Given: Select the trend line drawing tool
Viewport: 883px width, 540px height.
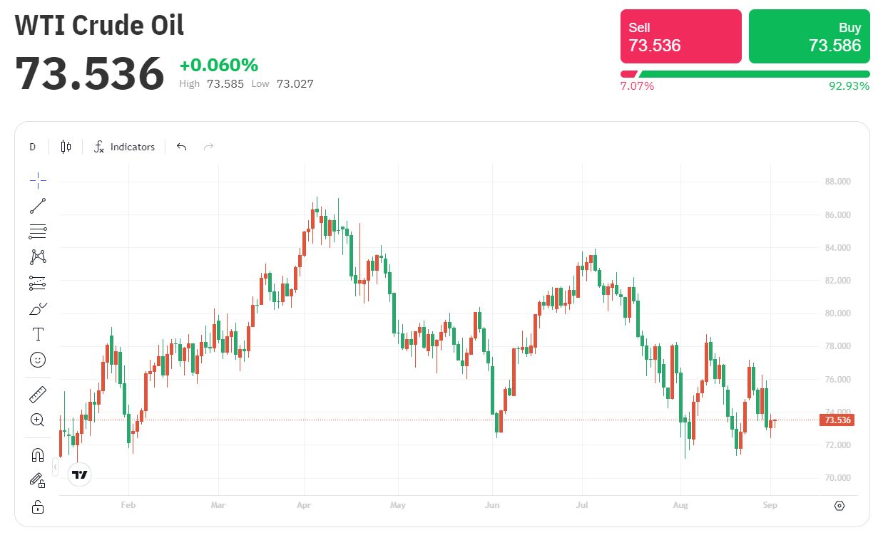Looking at the screenshot, I should pos(38,206).
